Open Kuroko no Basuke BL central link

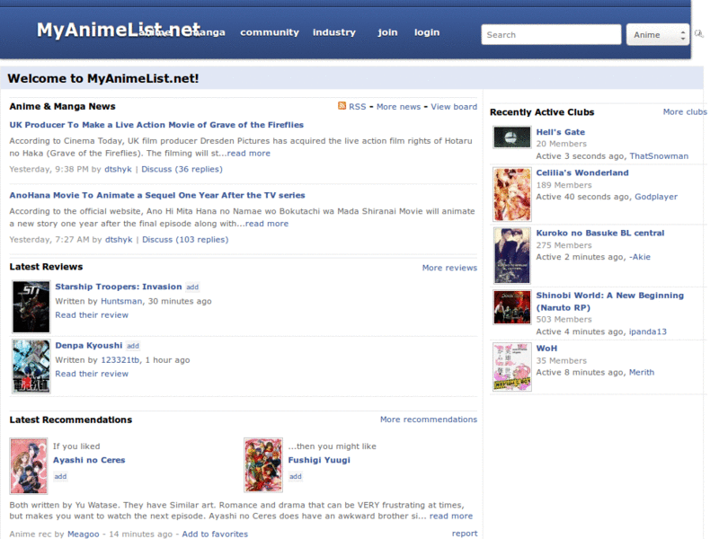(600, 233)
